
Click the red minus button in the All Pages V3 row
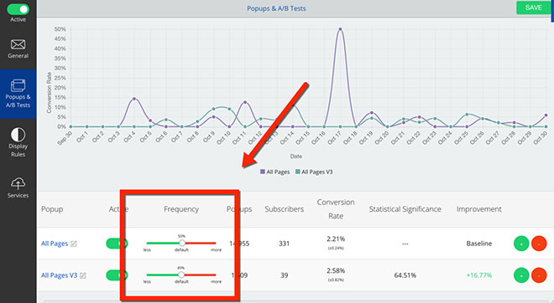click(539, 275)
